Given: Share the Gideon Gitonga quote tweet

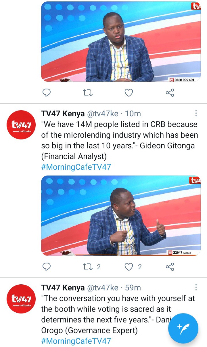Looking at the screenshot, I should click(x=170, y=267).
